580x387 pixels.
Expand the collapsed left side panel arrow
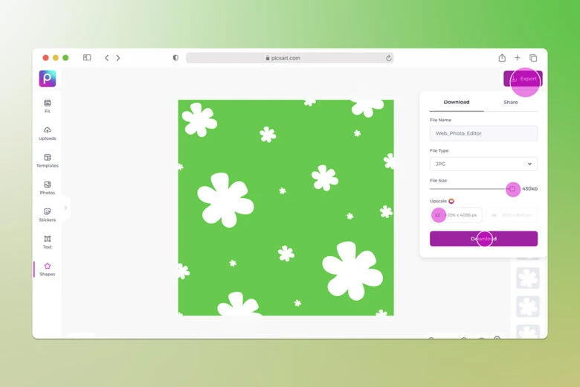(x=65, y=208)
